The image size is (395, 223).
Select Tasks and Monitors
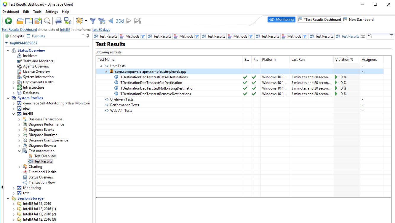38,61
